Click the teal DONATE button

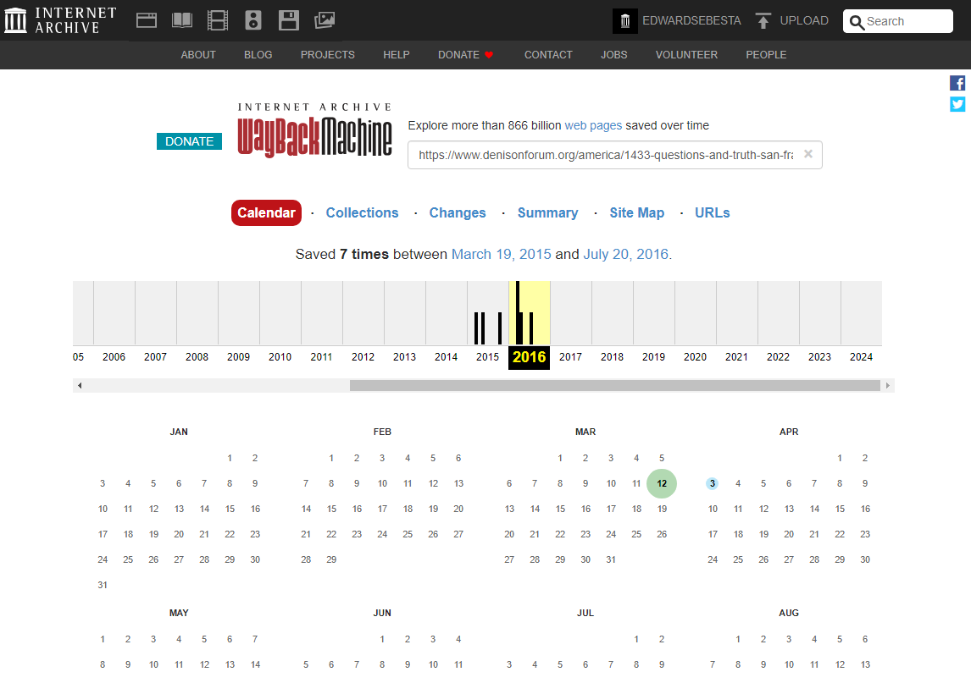[x=189, y=141]
